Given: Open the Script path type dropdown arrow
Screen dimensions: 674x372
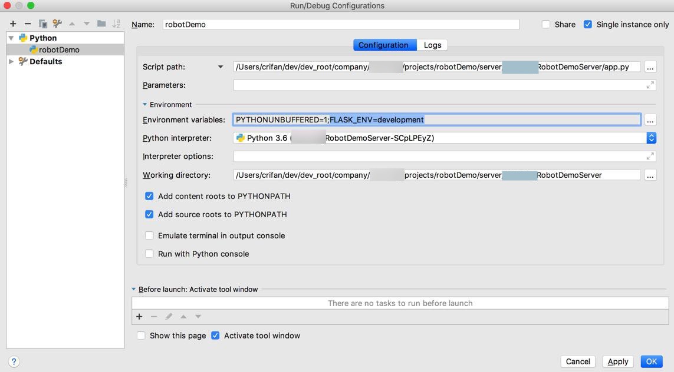Looking at the screenshot, I should pos(221,67).
